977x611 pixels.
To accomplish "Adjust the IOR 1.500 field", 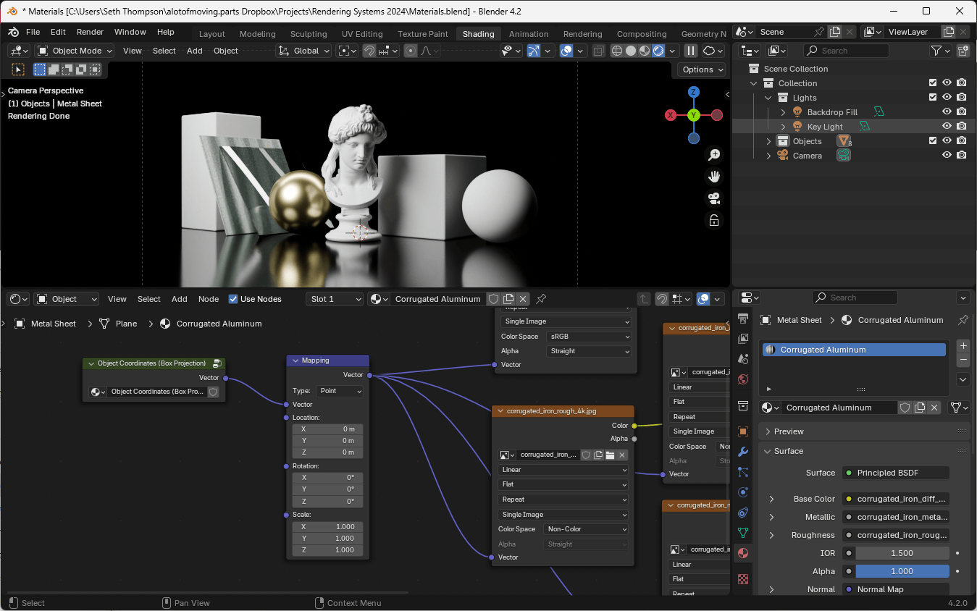I will [902, 553].
